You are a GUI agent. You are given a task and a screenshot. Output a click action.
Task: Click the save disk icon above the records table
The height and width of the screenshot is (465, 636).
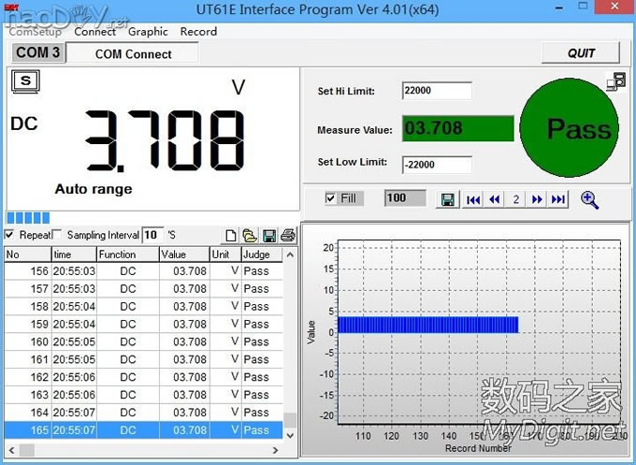(269, 236)
